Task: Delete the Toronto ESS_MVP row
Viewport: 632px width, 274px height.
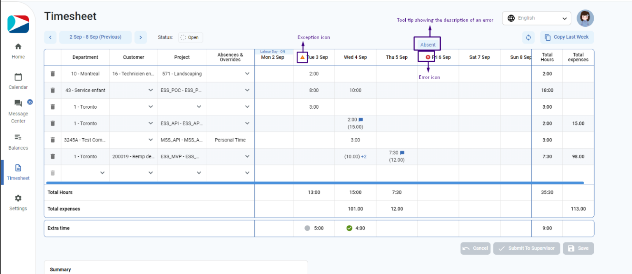Action: (53, 156)
